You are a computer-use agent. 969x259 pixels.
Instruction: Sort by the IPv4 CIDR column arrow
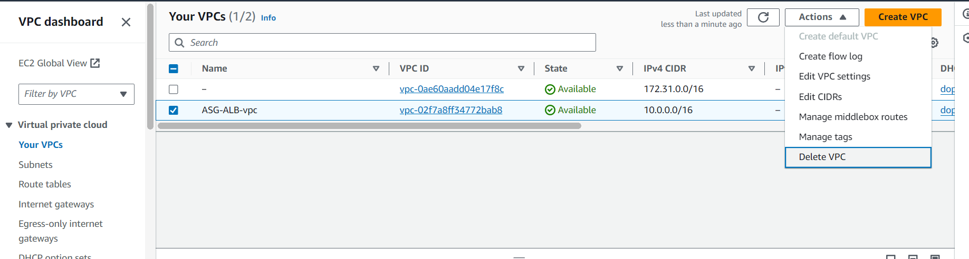752,68
